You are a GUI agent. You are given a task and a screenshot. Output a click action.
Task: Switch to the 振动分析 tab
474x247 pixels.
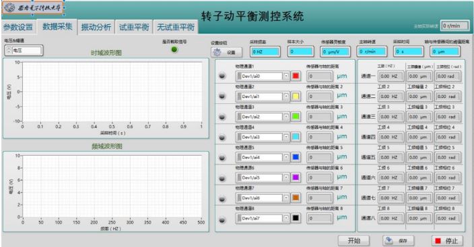[x=96, y=27]
